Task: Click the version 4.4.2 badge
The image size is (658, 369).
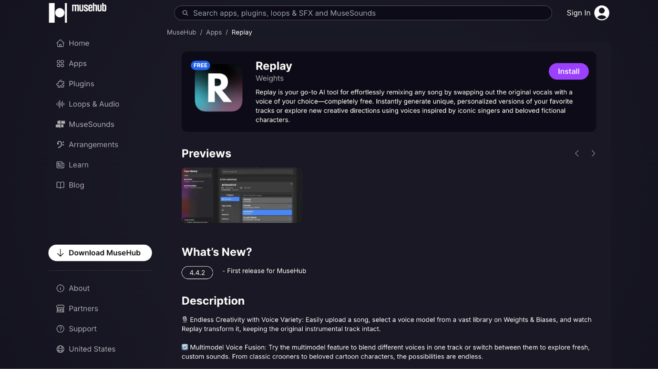Action: [x=197, y=272]
